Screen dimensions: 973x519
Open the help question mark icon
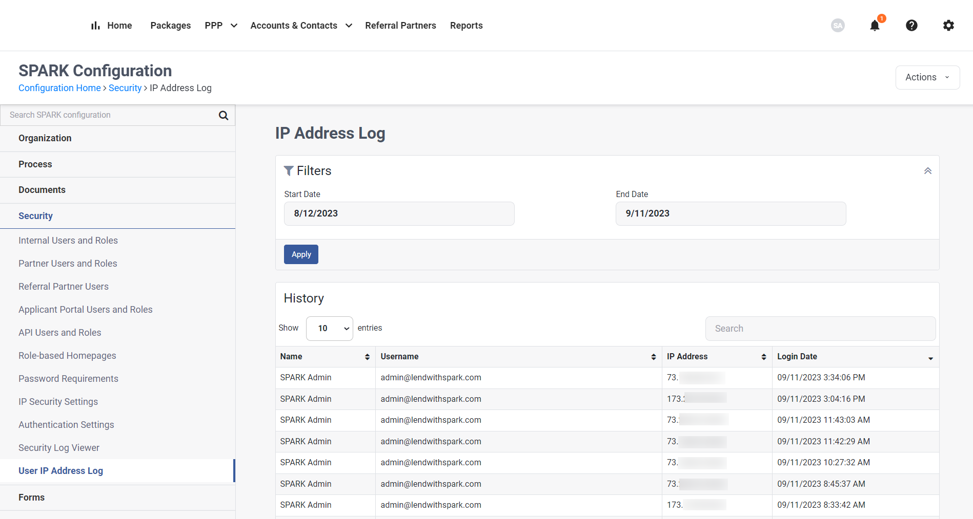coord(911,26)
